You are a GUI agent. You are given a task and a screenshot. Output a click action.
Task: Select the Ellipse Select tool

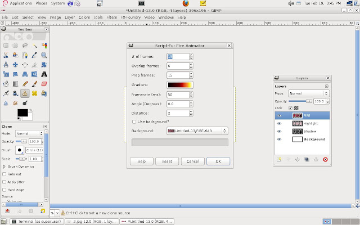(x=15, y=46)
